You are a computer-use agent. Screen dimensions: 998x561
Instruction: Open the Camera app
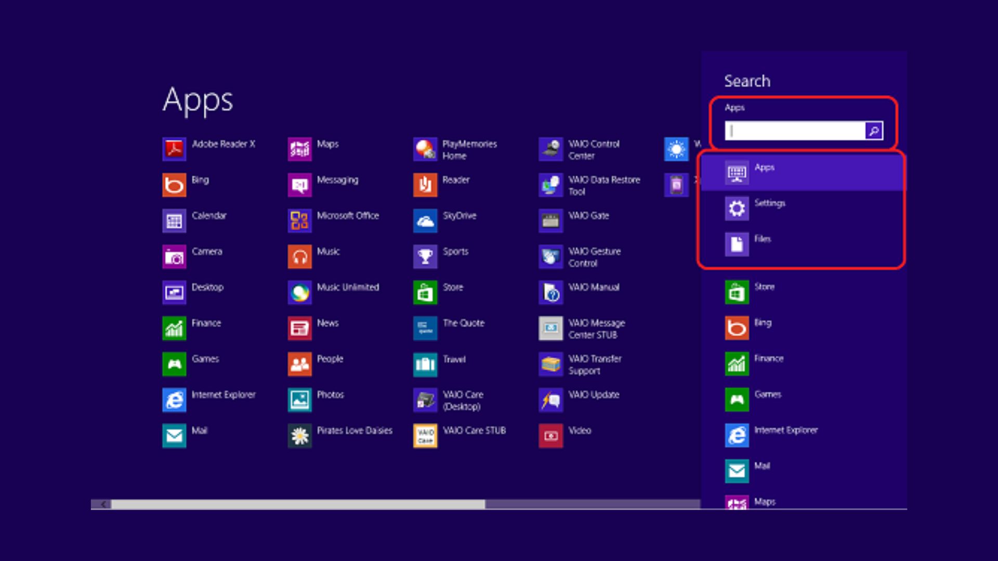174,257
